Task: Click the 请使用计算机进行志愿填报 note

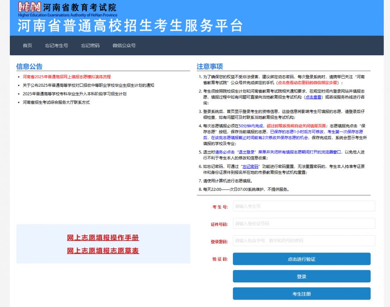Action: [x=228, y=181]
